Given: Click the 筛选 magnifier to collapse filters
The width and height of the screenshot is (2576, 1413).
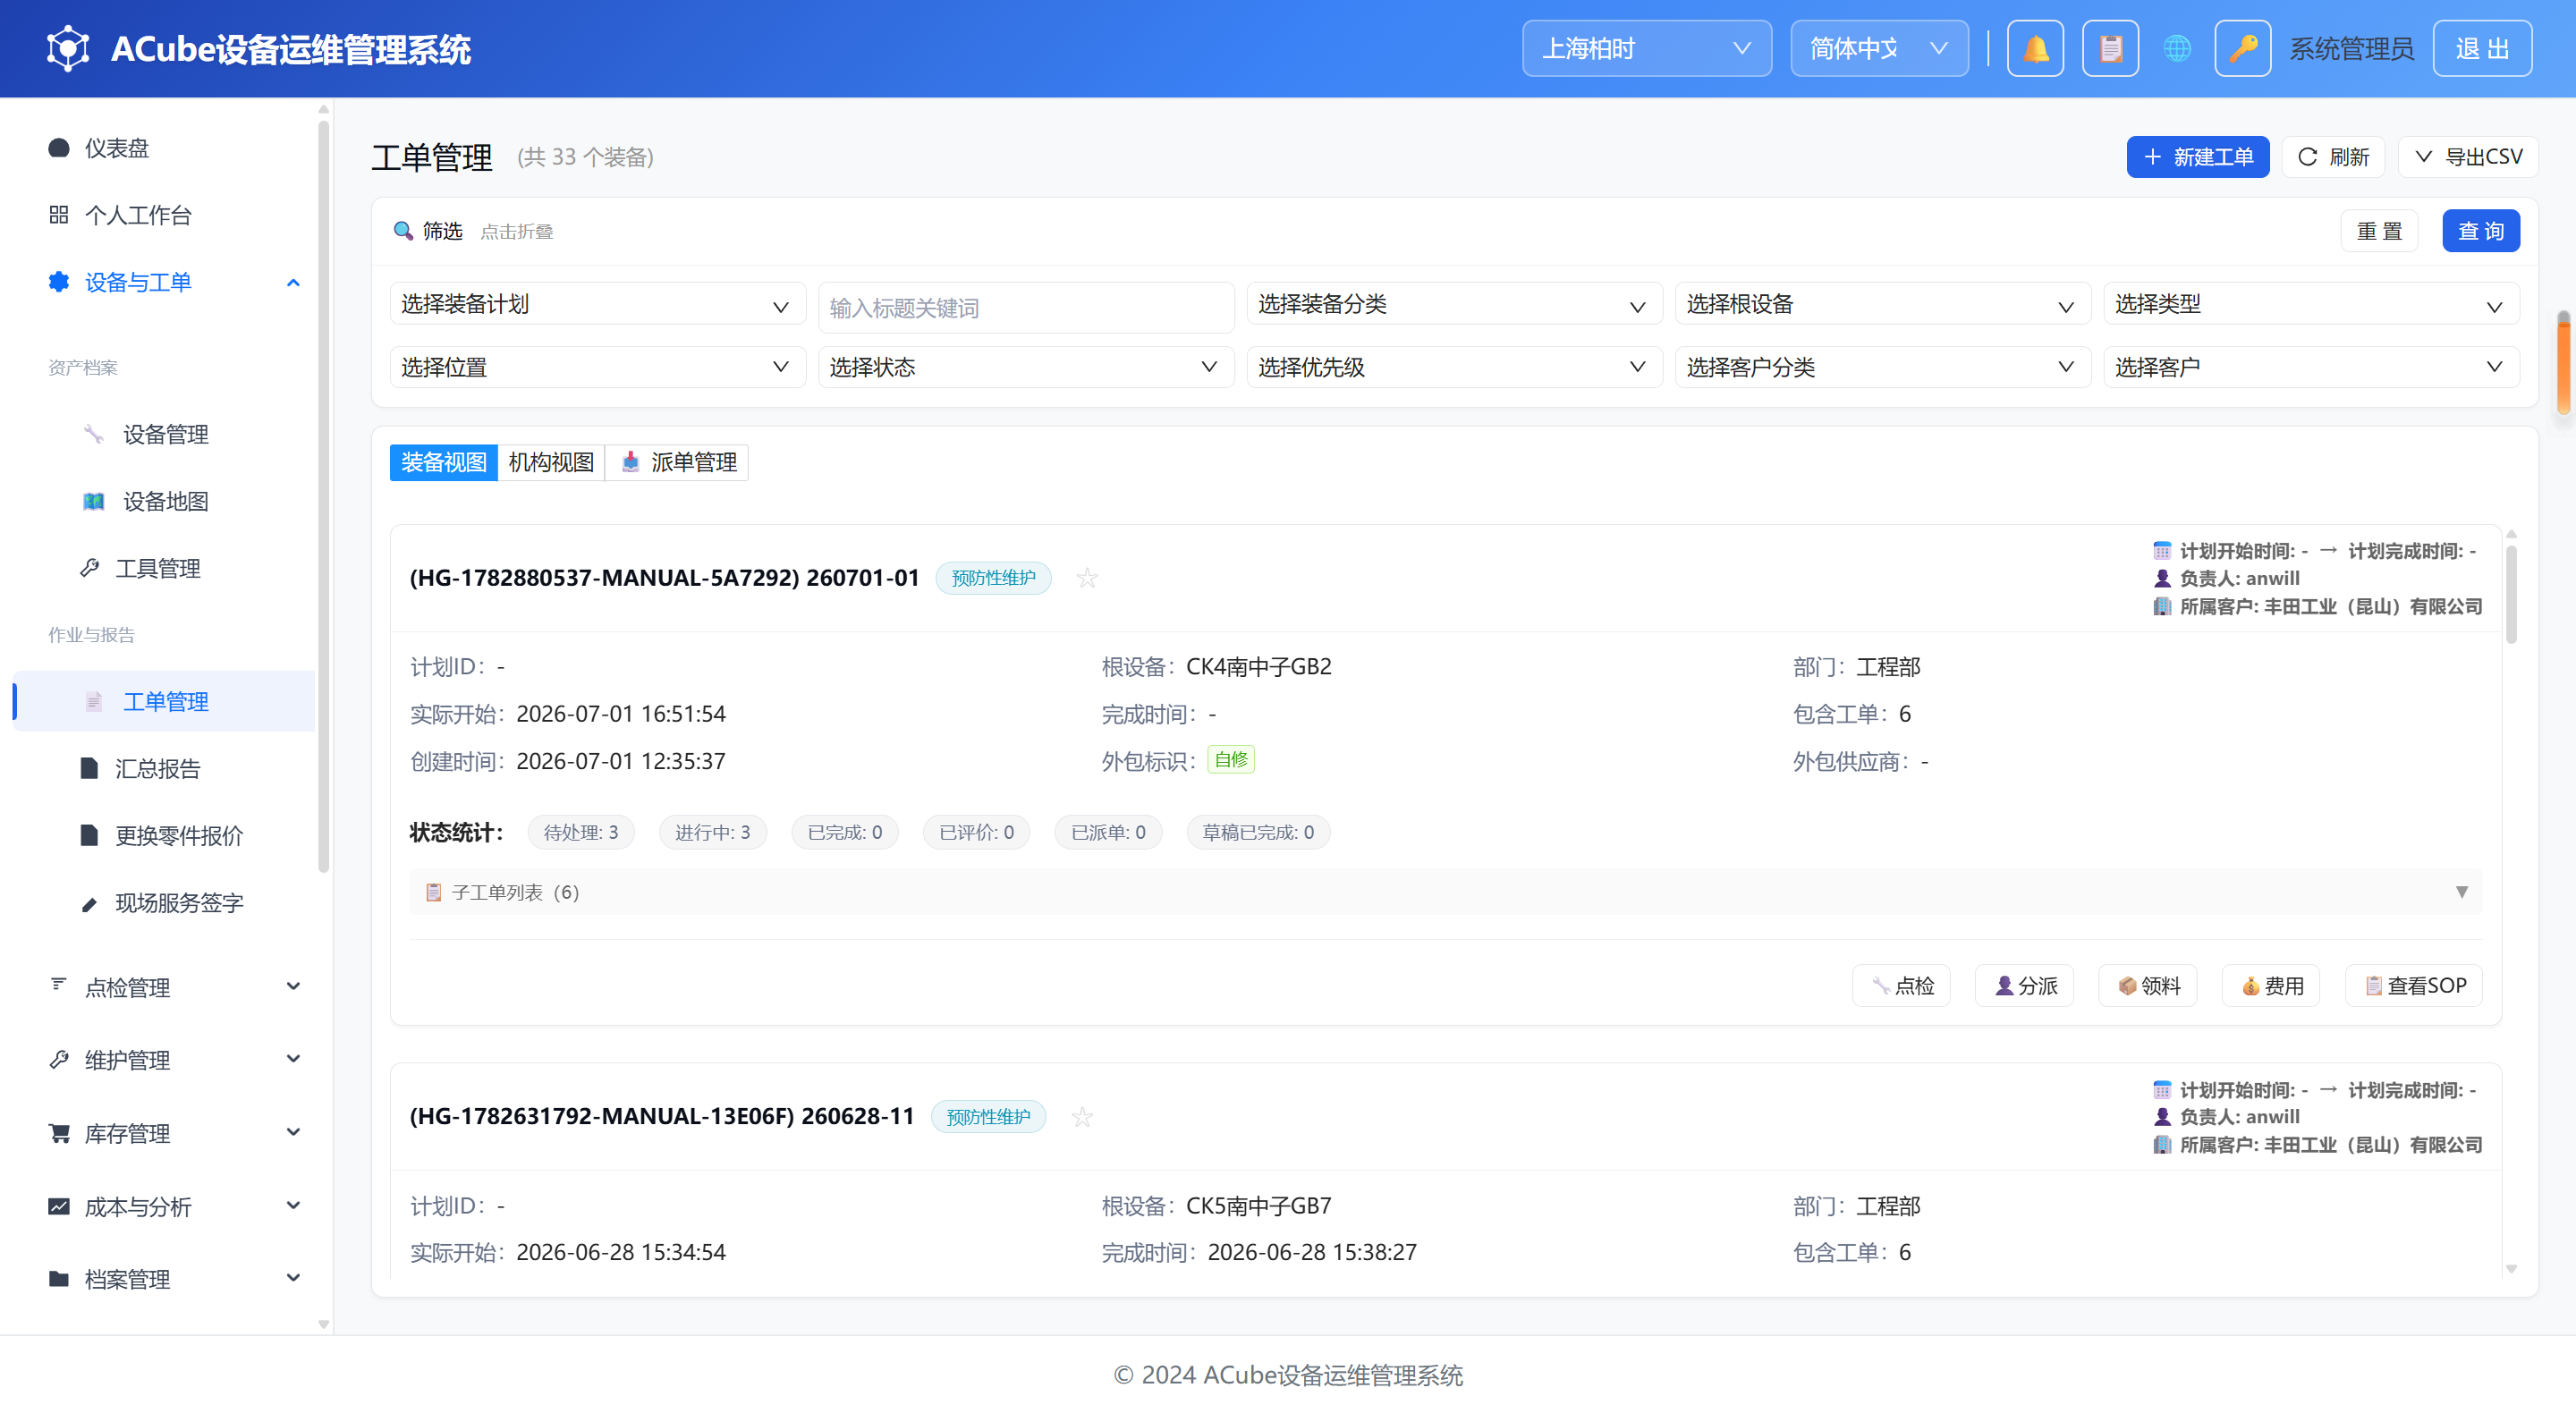Looking at the screenshot, I should [x=403, y=231].
